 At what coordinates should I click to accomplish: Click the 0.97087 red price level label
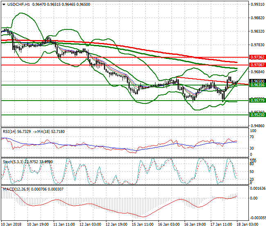coord(257,65)
